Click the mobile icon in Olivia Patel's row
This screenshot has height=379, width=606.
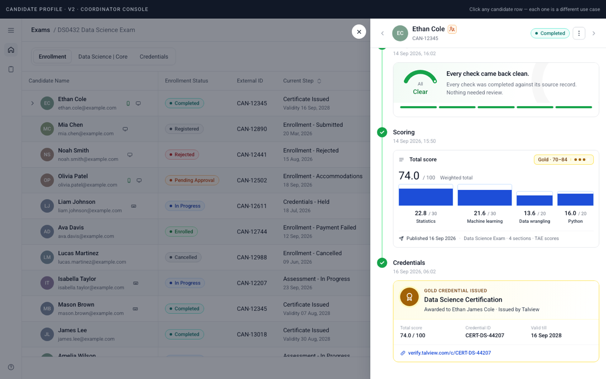pyautogui.click(x=129, y=180)
